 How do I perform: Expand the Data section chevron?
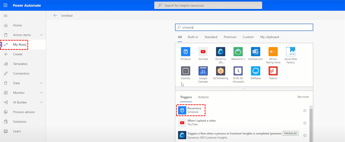(41, 83)
